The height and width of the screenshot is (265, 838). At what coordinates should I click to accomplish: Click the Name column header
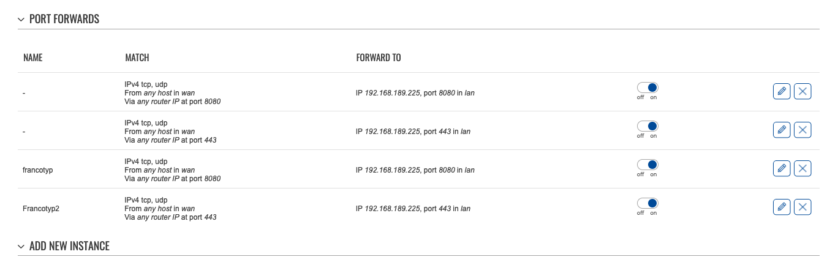pos(33,58)
